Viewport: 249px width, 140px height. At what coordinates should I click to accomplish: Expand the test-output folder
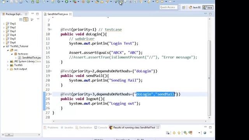pyautogui.click(x=8, y=69)
